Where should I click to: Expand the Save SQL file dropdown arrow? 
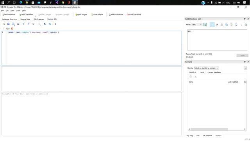[15, 25]
